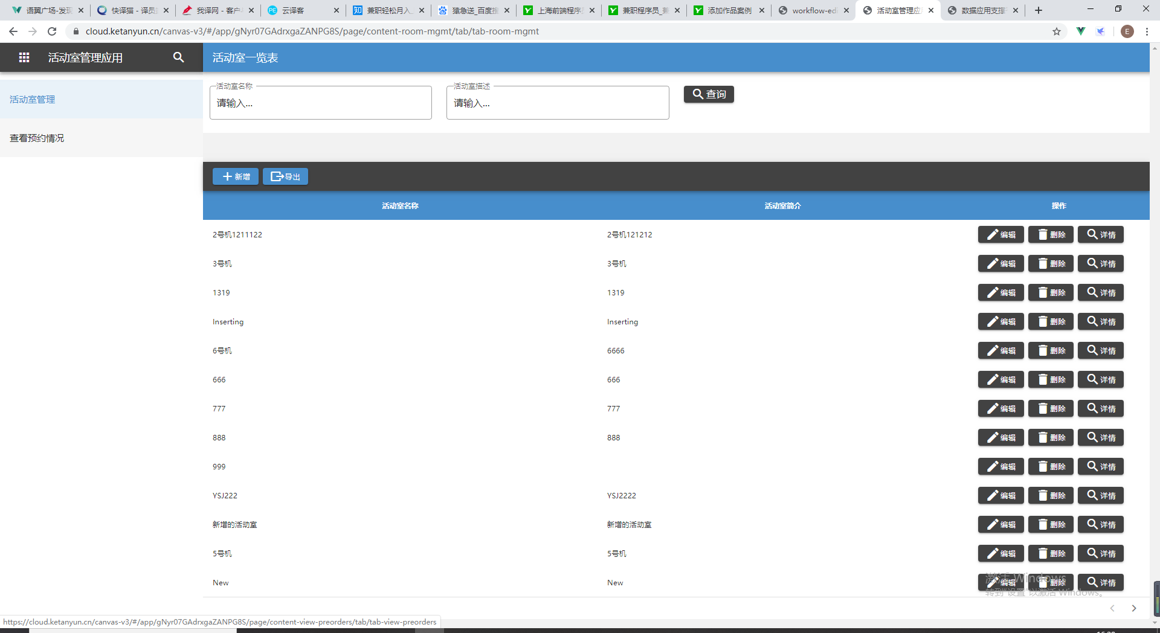
Task: Switch to the 添加作品案例 browser tab
Action: point(729,10)
